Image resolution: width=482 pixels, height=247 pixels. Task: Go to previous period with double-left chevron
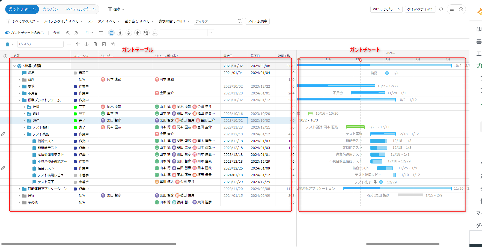(68, 33)
